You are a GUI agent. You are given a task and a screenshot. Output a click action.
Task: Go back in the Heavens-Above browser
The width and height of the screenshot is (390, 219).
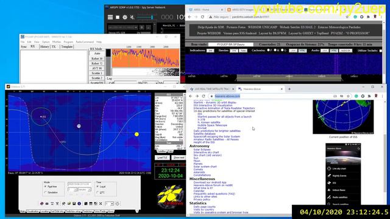pyautogui.click(x=191, y=96)
